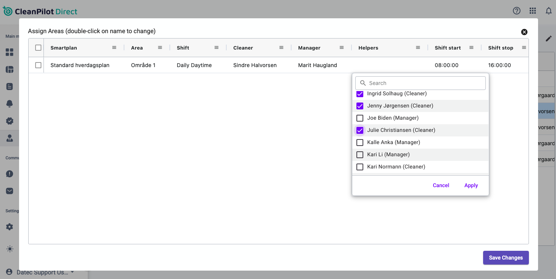Expand the Datec Support user menu
This screenshot has width=556, height=279.
pyautogui.click(x=40, y=272)
